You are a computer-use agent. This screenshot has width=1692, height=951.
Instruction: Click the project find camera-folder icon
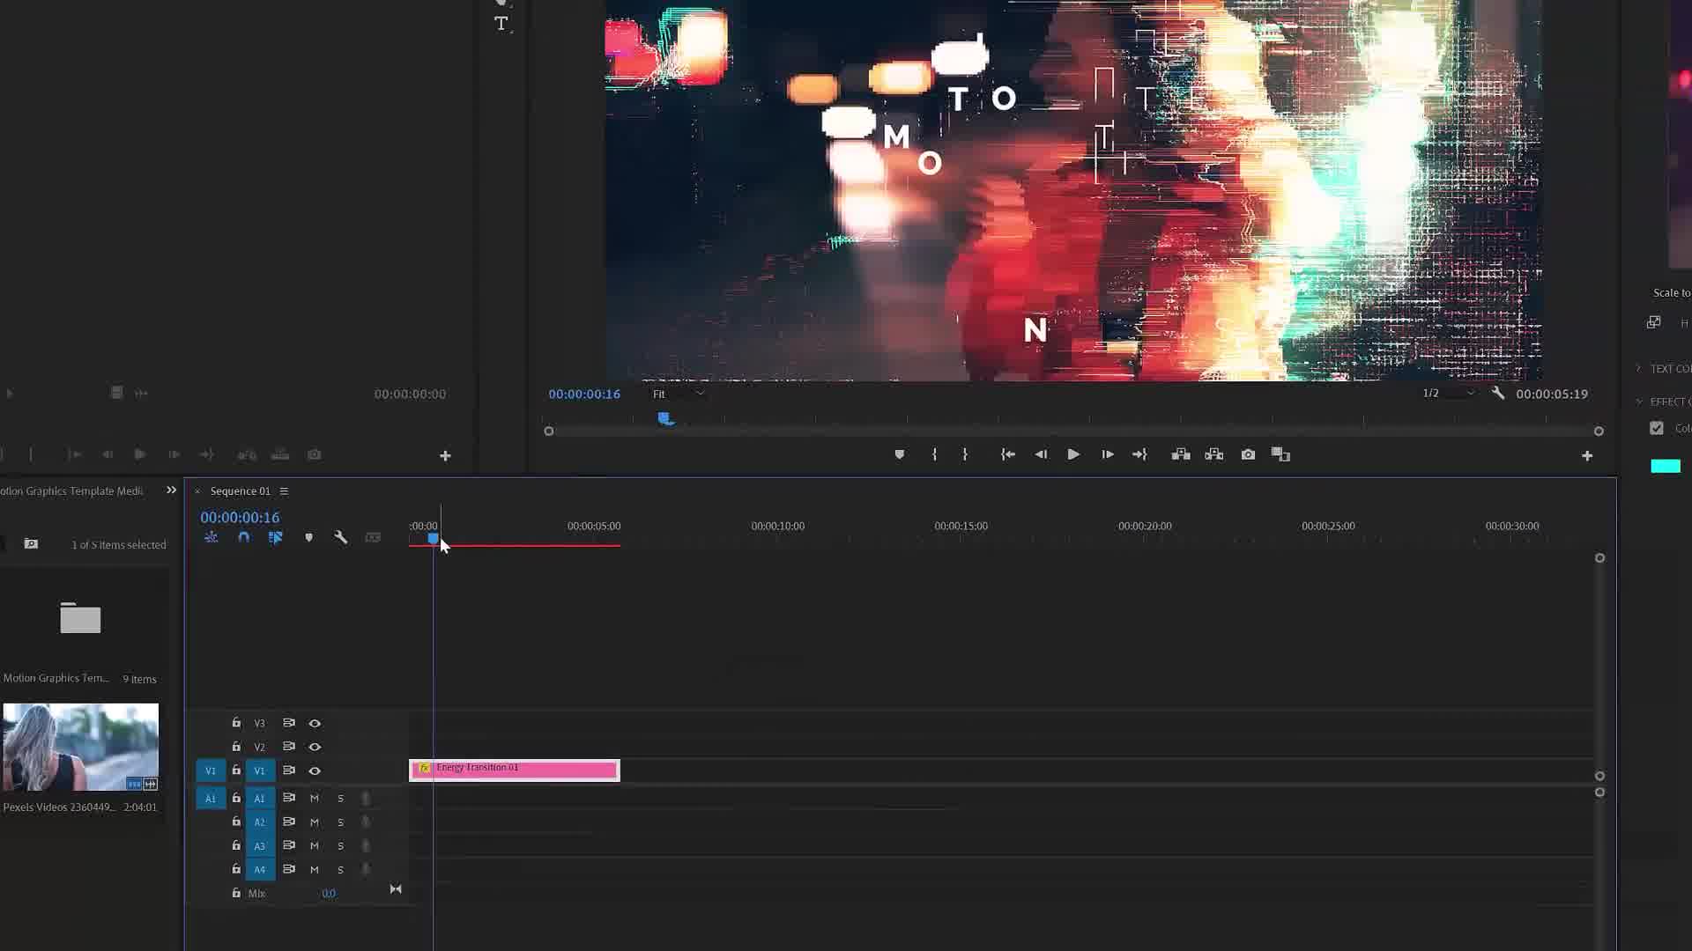[31, 544]
